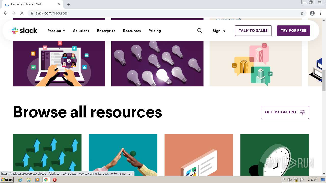
Task: Open the buildings chat bubbles card
Action: click(256, 64)
